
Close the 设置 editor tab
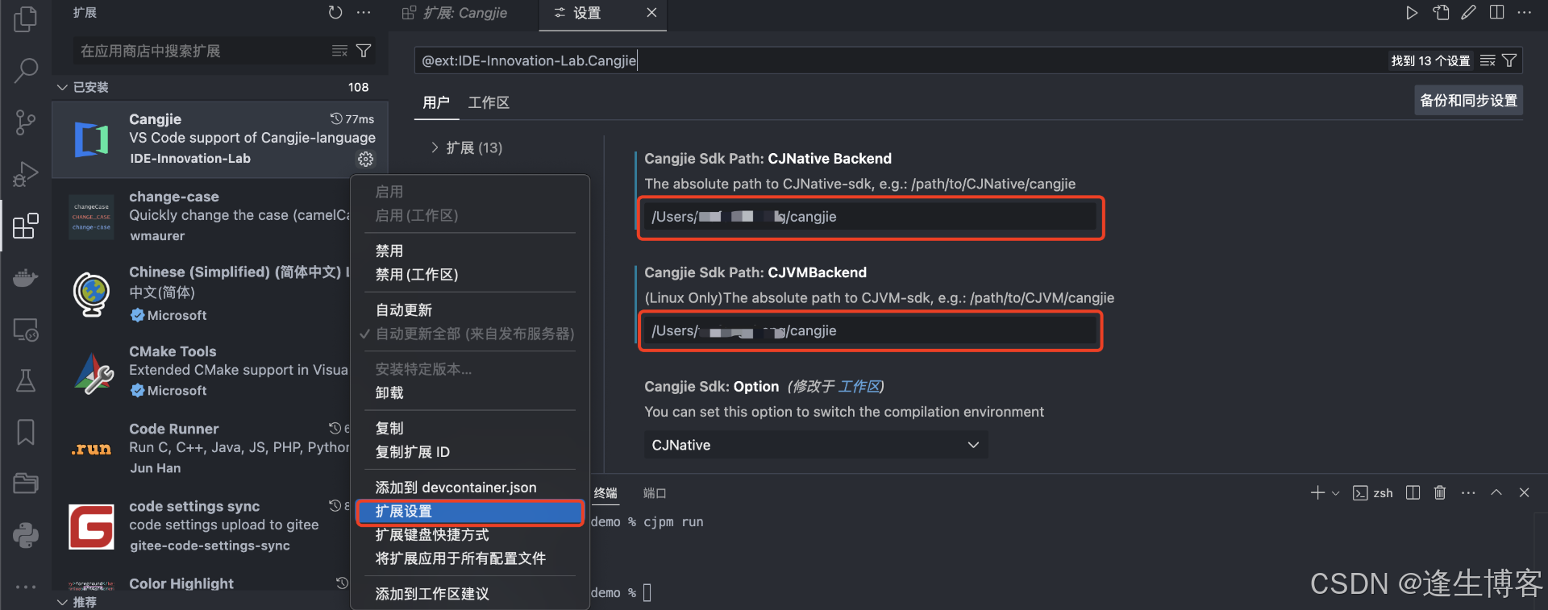(x=651, y=13)
